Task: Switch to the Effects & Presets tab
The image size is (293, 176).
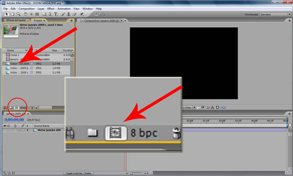Action: pos(15,20)
